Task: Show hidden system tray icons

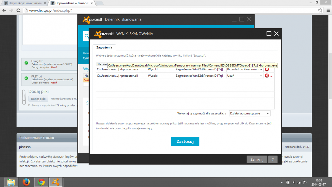Action: (x=282, y=182)
